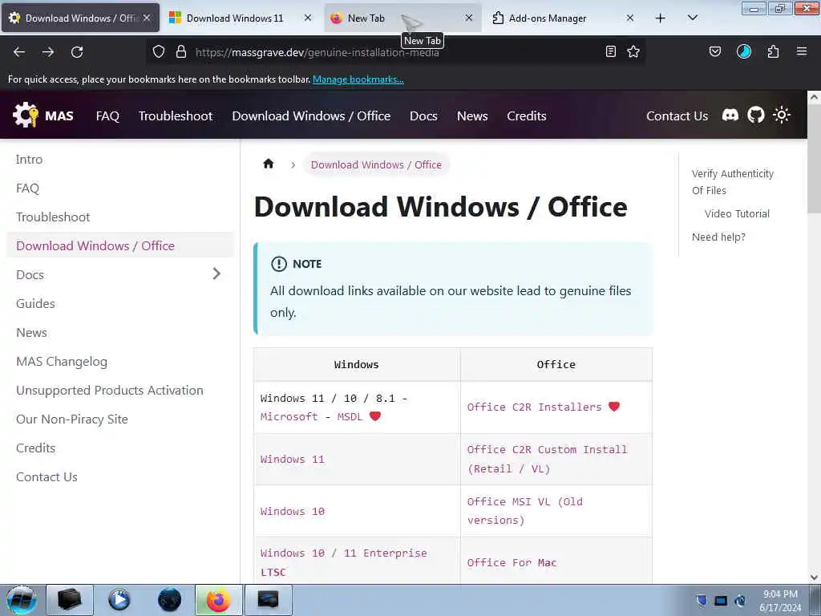The height and width of the screenshot is (616, 821).
Task: Close the Download Windows 11 tab
Action: click(308, 18)
